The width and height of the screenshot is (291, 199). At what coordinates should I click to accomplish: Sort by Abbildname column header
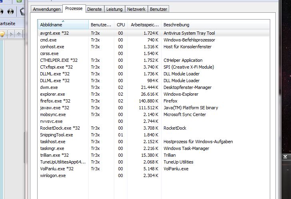point(63,25)
